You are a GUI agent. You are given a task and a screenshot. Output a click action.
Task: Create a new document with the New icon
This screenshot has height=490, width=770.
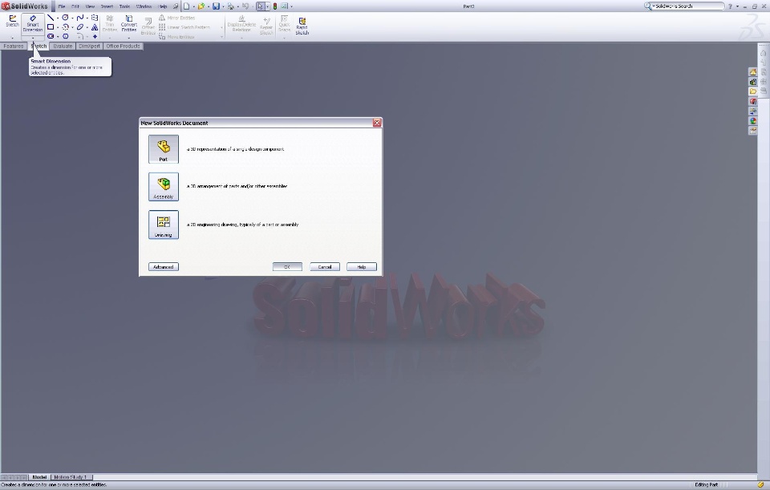point(187,6)
